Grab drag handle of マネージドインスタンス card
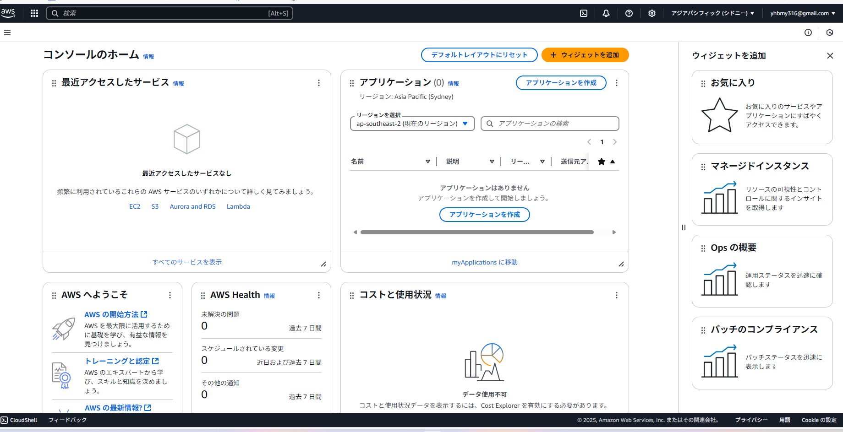The width and height of the screenshot is (843, 432). pos(703,167)
